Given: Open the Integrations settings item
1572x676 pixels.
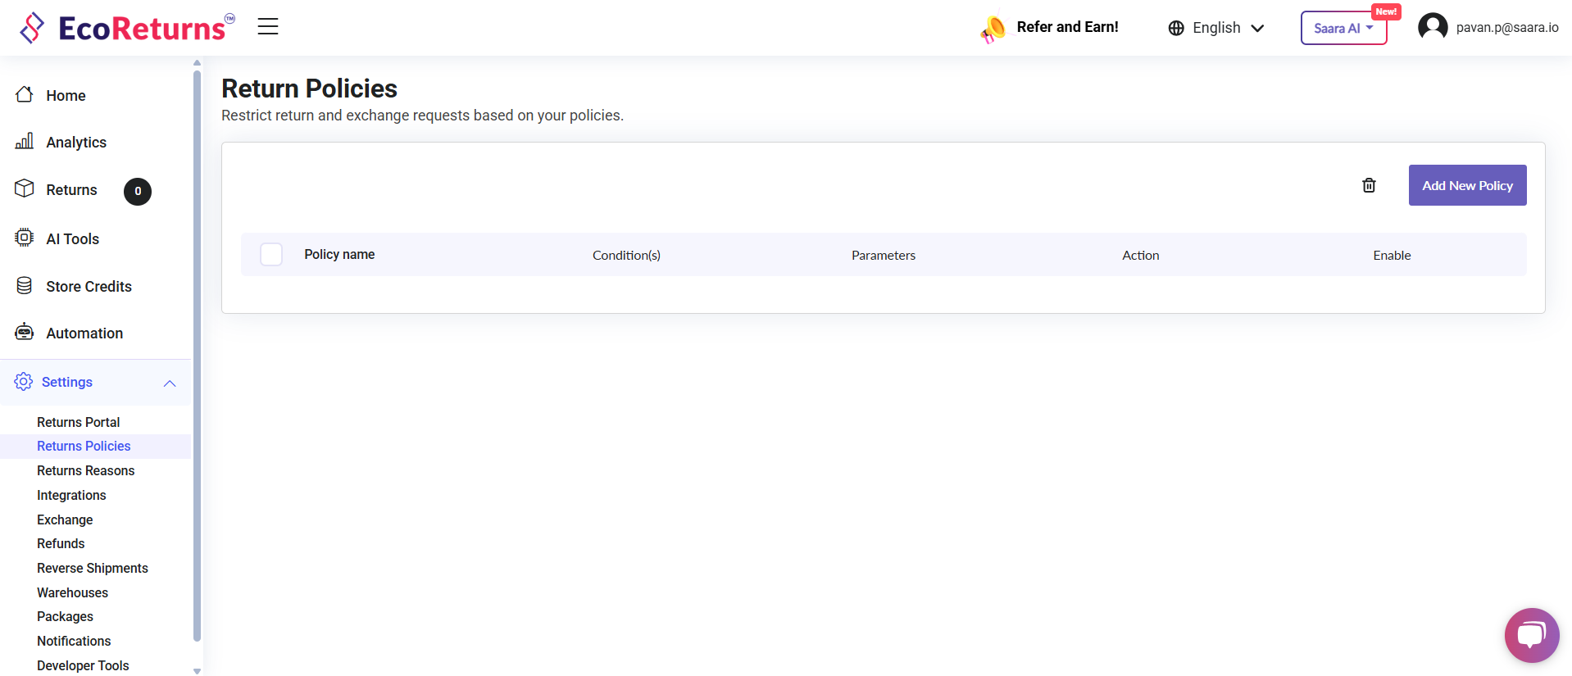Looking at the screenshot, I should click(x=71, y=495).
